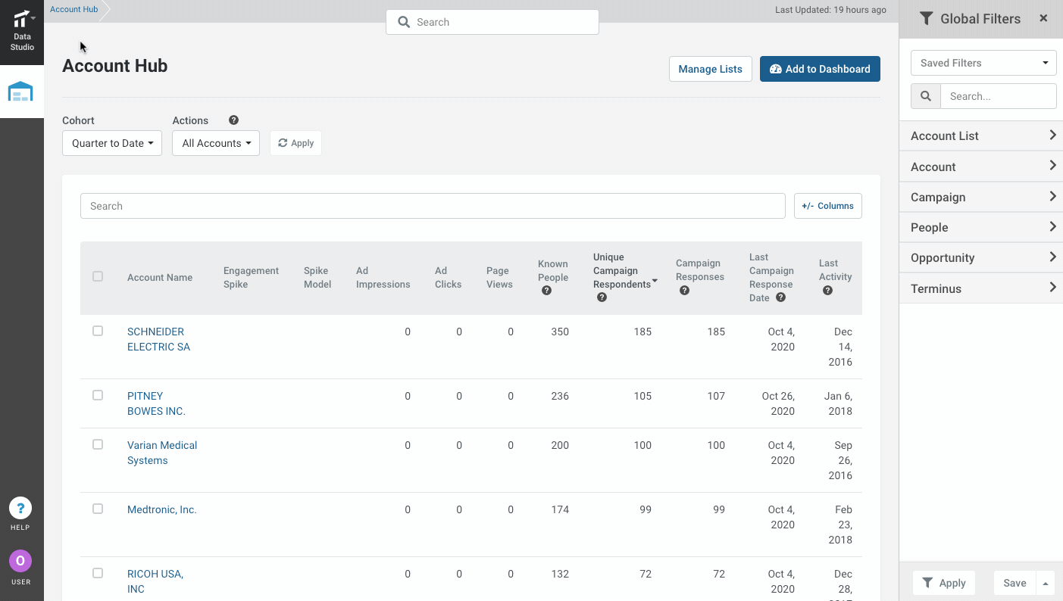Open the +/- Columns chooser
Viewport: 1063px width, 601px height.
(827, 206)
